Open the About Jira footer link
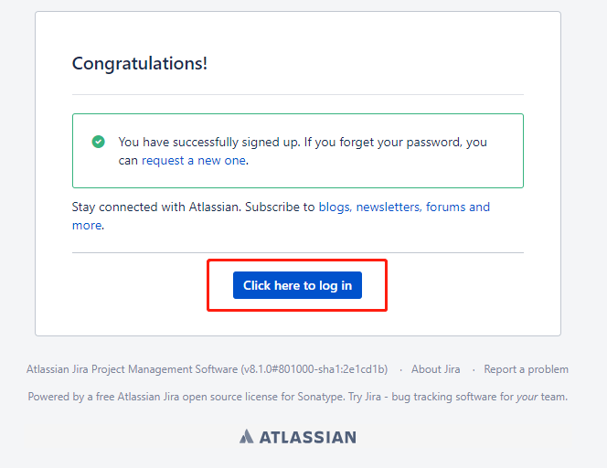Screen dimensions: 607x468 (x=435, y=369)
